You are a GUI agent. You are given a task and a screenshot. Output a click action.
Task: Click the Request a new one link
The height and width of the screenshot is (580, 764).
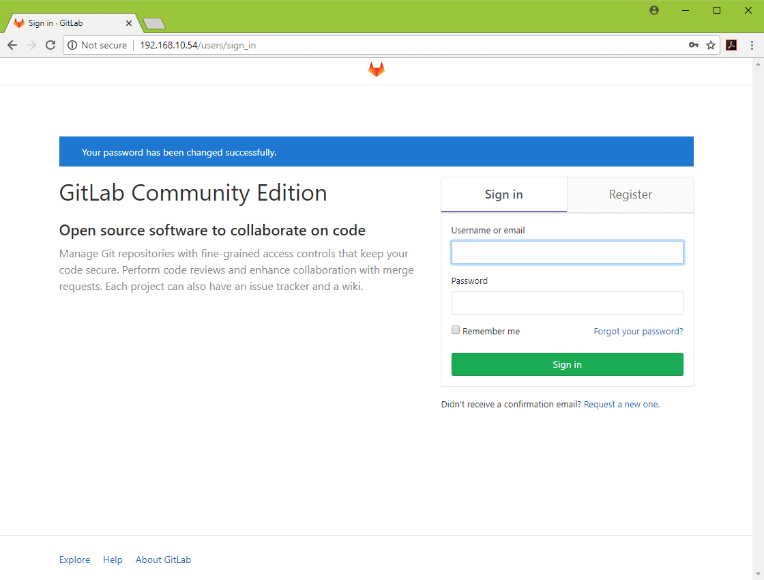point(621,405)
